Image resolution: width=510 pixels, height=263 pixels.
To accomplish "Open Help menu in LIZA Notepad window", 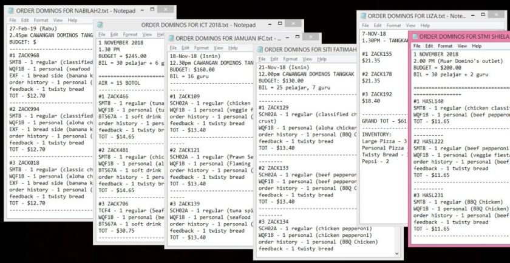I will pos(425,25).
